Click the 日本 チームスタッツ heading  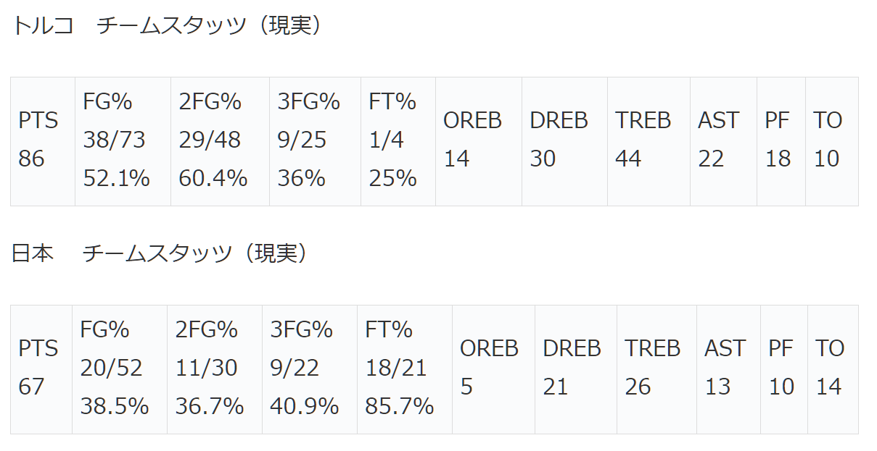coord(159,253)
